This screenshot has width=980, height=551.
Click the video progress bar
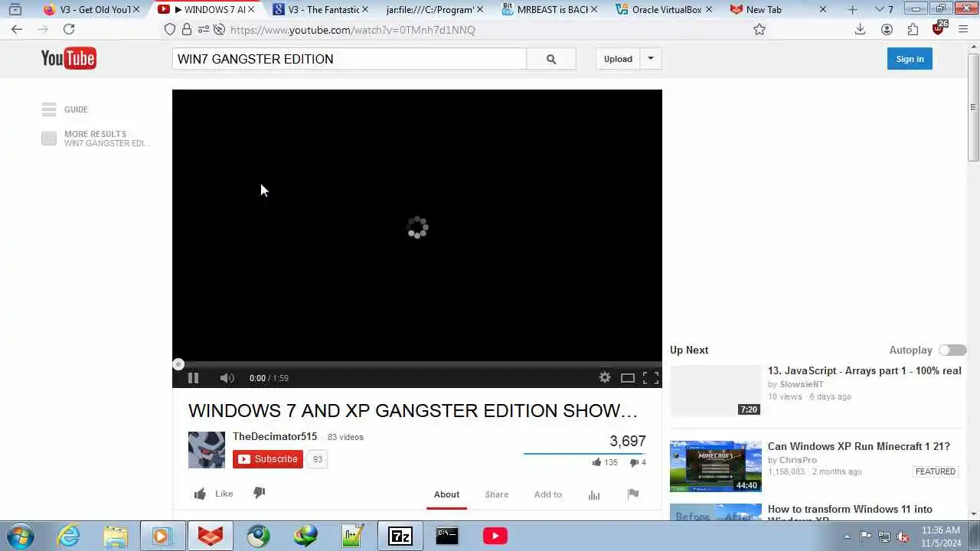coord(417,364)
